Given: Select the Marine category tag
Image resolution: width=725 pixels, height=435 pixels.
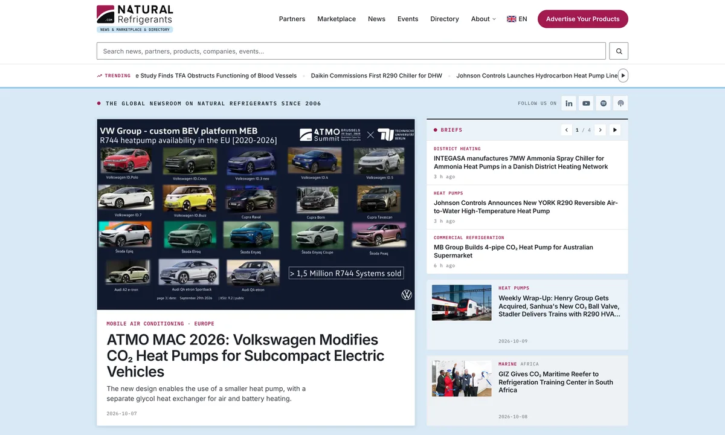Looking at the screenshot, I should coord(507,364).
